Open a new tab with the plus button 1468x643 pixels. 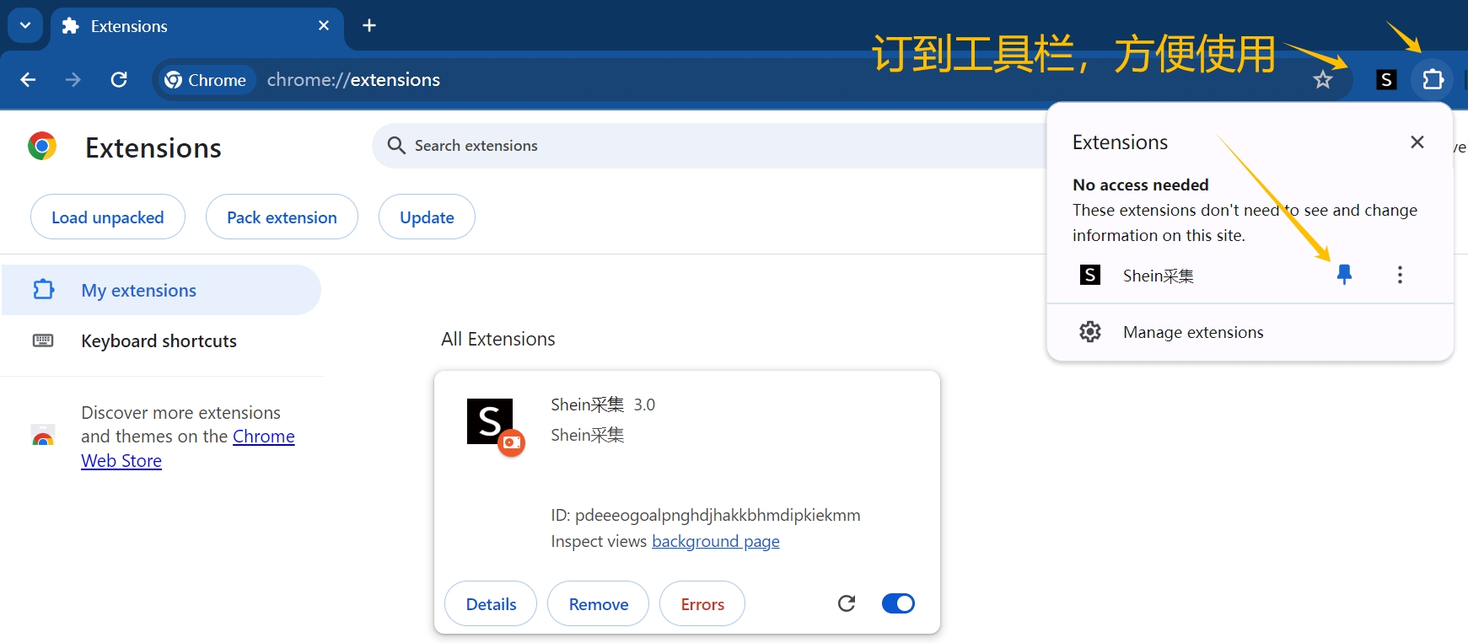click(x=369, y=25)
